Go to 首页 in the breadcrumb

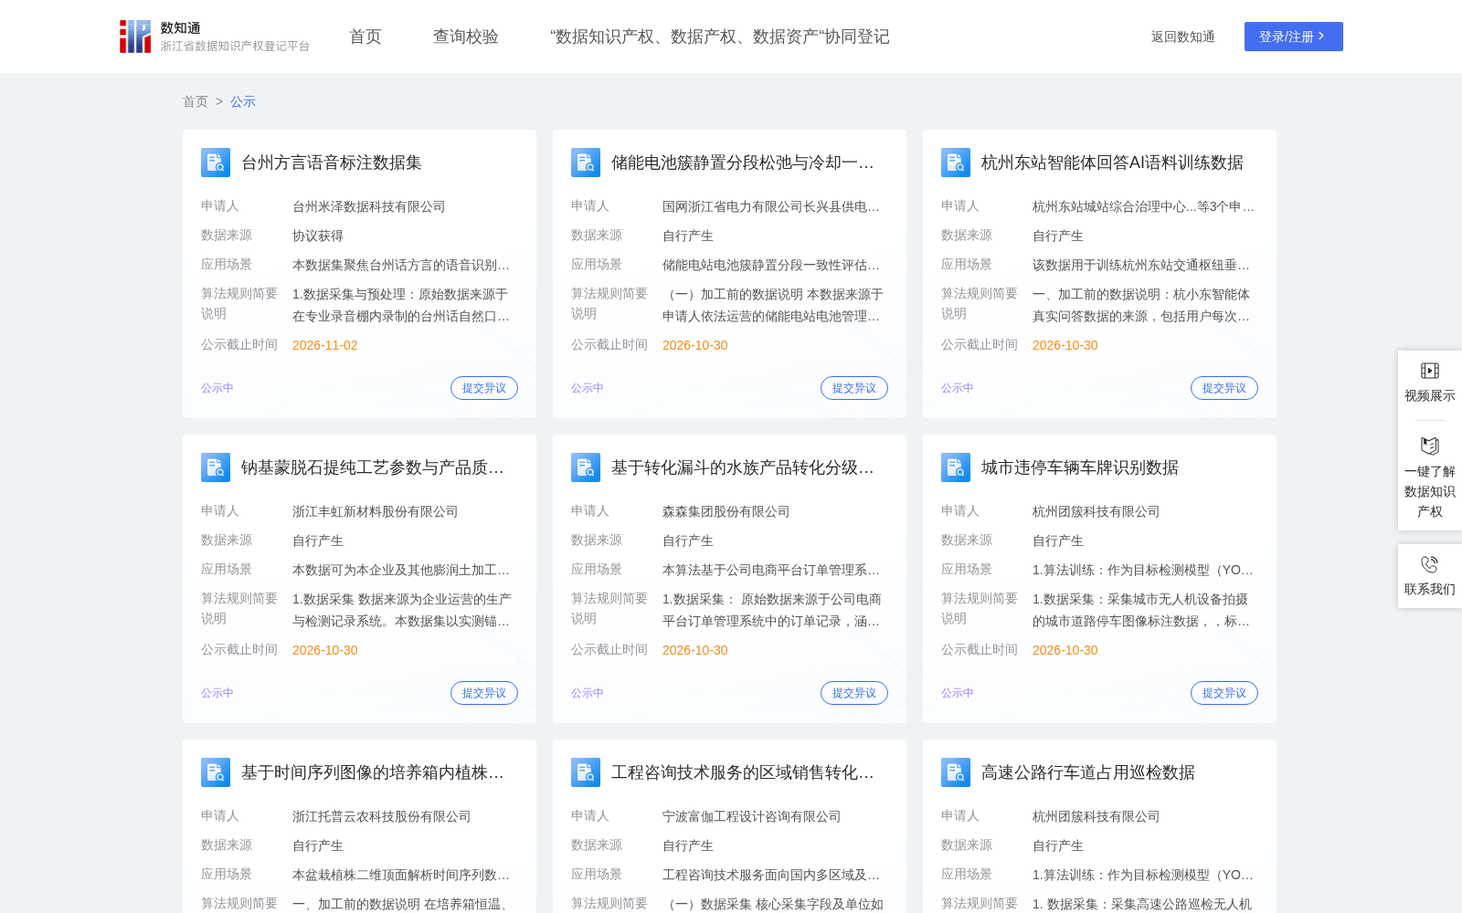[x=196, y=101]
